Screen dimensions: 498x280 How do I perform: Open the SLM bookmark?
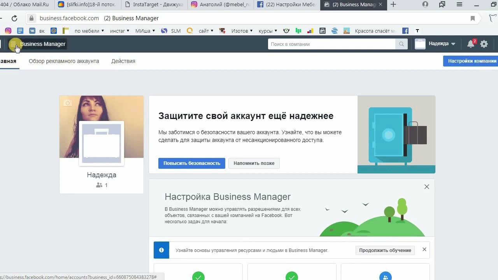(x=171, y=31)
